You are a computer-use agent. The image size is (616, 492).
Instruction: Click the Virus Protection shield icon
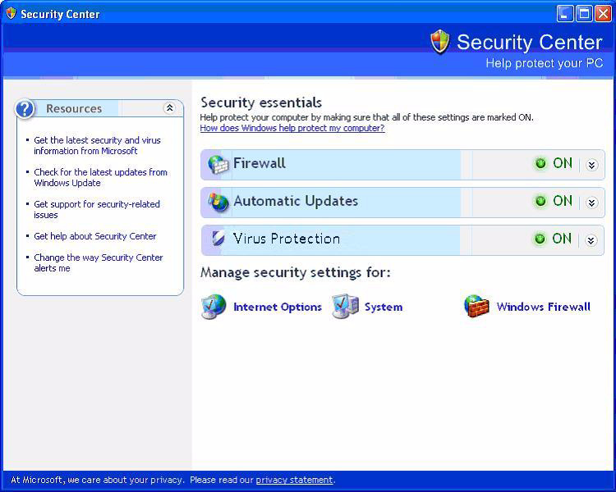pyautogui.click(x=218, y=239)
